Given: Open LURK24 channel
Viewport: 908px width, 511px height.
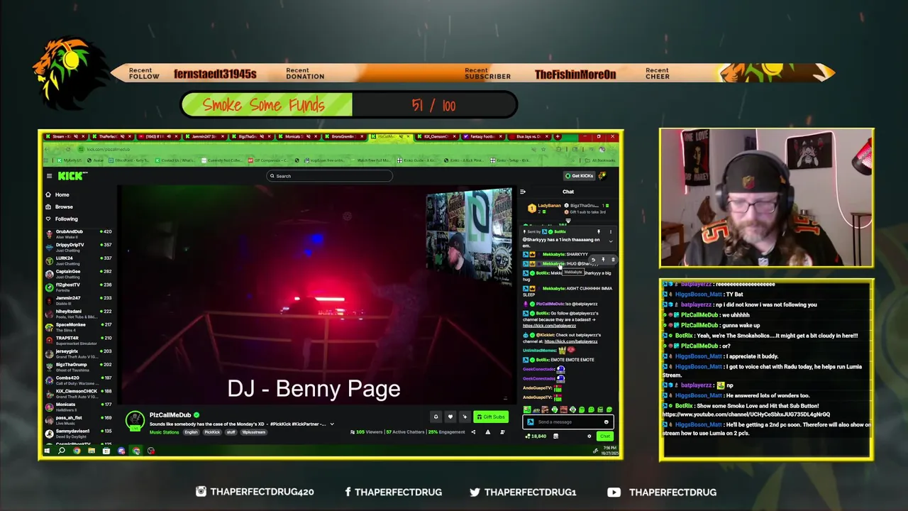Looking at the screenshot, I should [79, 260].
